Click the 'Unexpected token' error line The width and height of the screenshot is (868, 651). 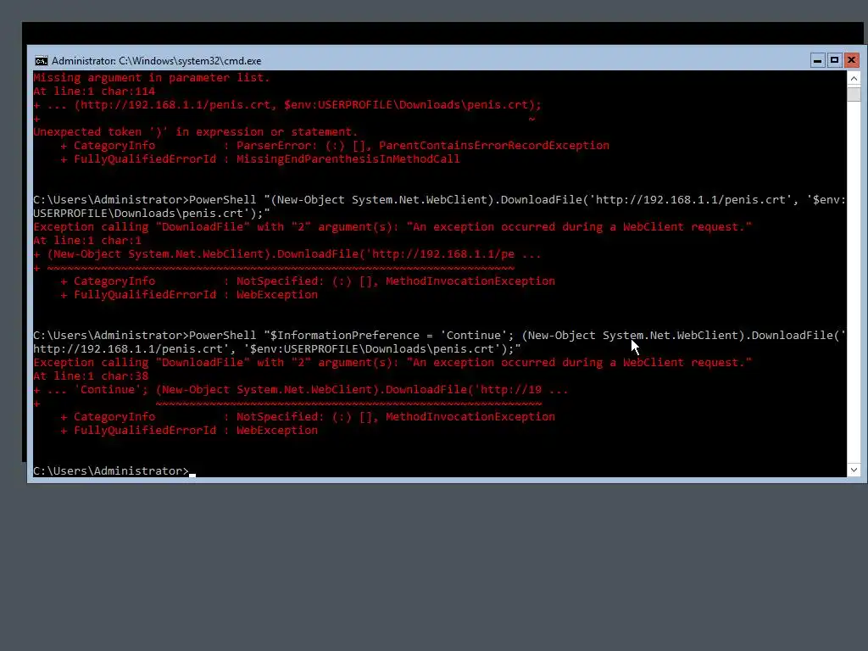(196, 131)
